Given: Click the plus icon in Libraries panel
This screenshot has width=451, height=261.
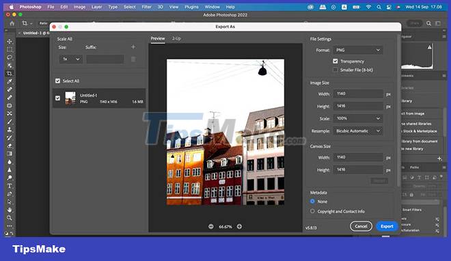Looking at the screenshot, I should click(x=439, y=159).
